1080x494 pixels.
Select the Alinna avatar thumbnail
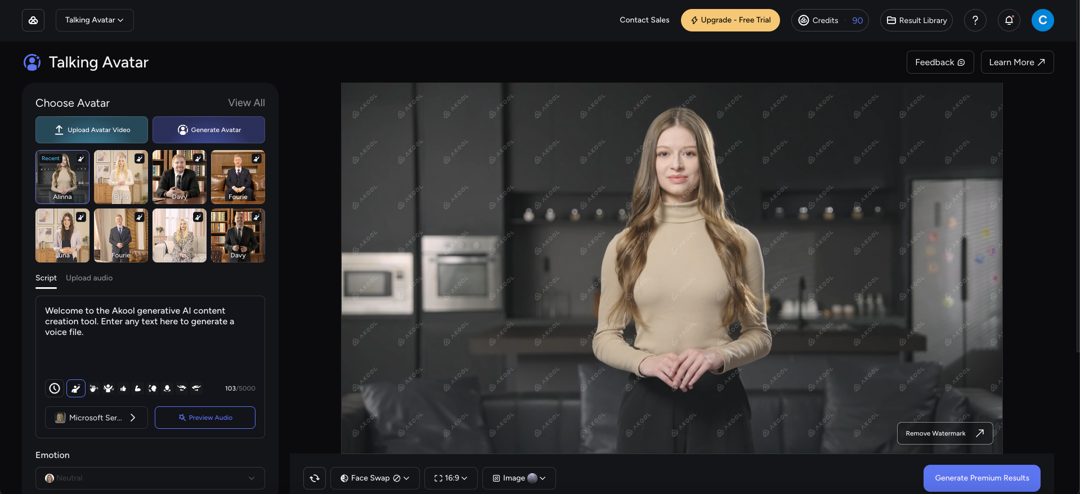(62, 177)
